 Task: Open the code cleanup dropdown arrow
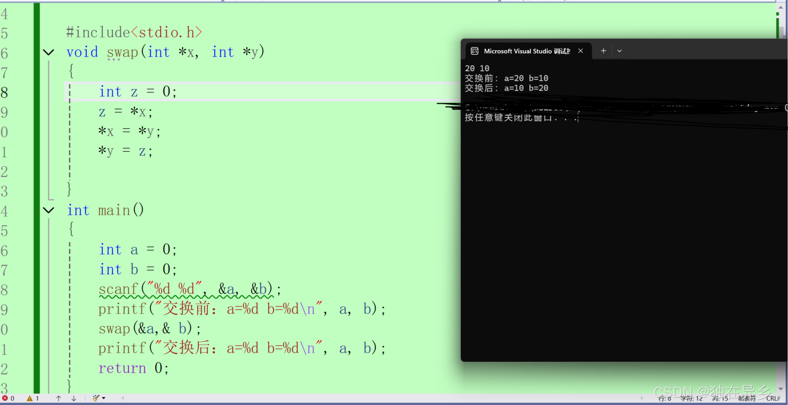pos(104,398)
